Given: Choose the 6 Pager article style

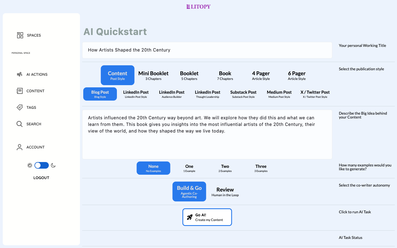Looking at the screenshot, I should [297, 75].
